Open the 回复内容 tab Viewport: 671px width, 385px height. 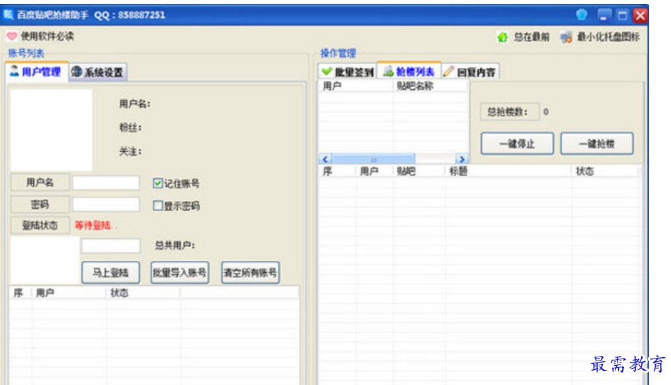[470, 72]
